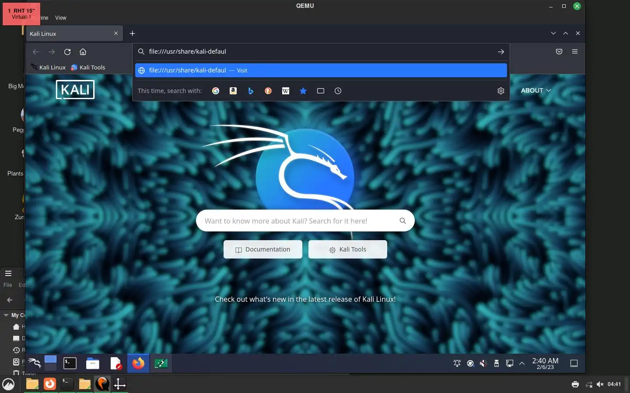Search this time with Bing

pyautogui.click(x=251, y=91)
